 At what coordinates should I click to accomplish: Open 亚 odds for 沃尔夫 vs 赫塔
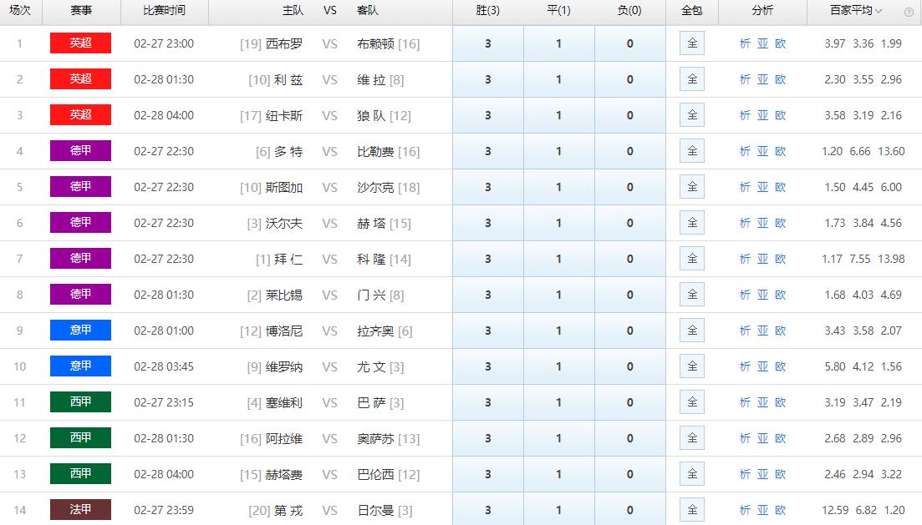click(762, 223)
